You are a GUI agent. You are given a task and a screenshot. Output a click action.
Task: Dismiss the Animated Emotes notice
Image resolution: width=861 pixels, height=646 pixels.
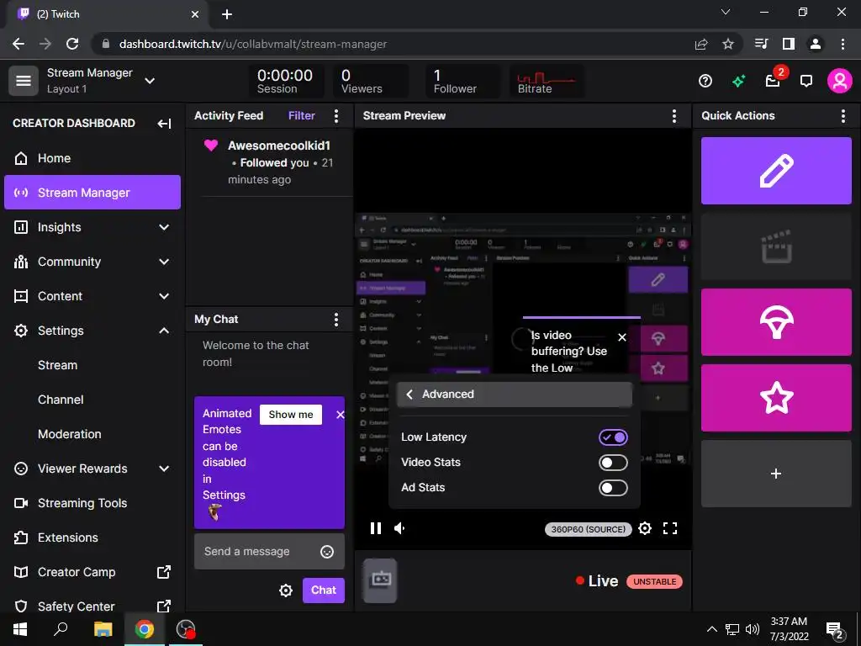click(341, 415)
